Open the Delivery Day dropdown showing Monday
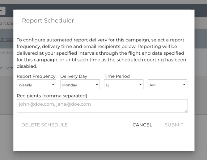Viewport: 207px width, 160px height. [x=80, y=84]
